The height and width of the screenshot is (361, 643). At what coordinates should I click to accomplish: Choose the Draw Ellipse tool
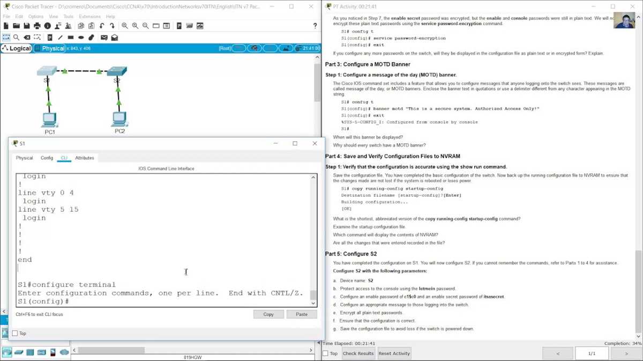[81, 37]
